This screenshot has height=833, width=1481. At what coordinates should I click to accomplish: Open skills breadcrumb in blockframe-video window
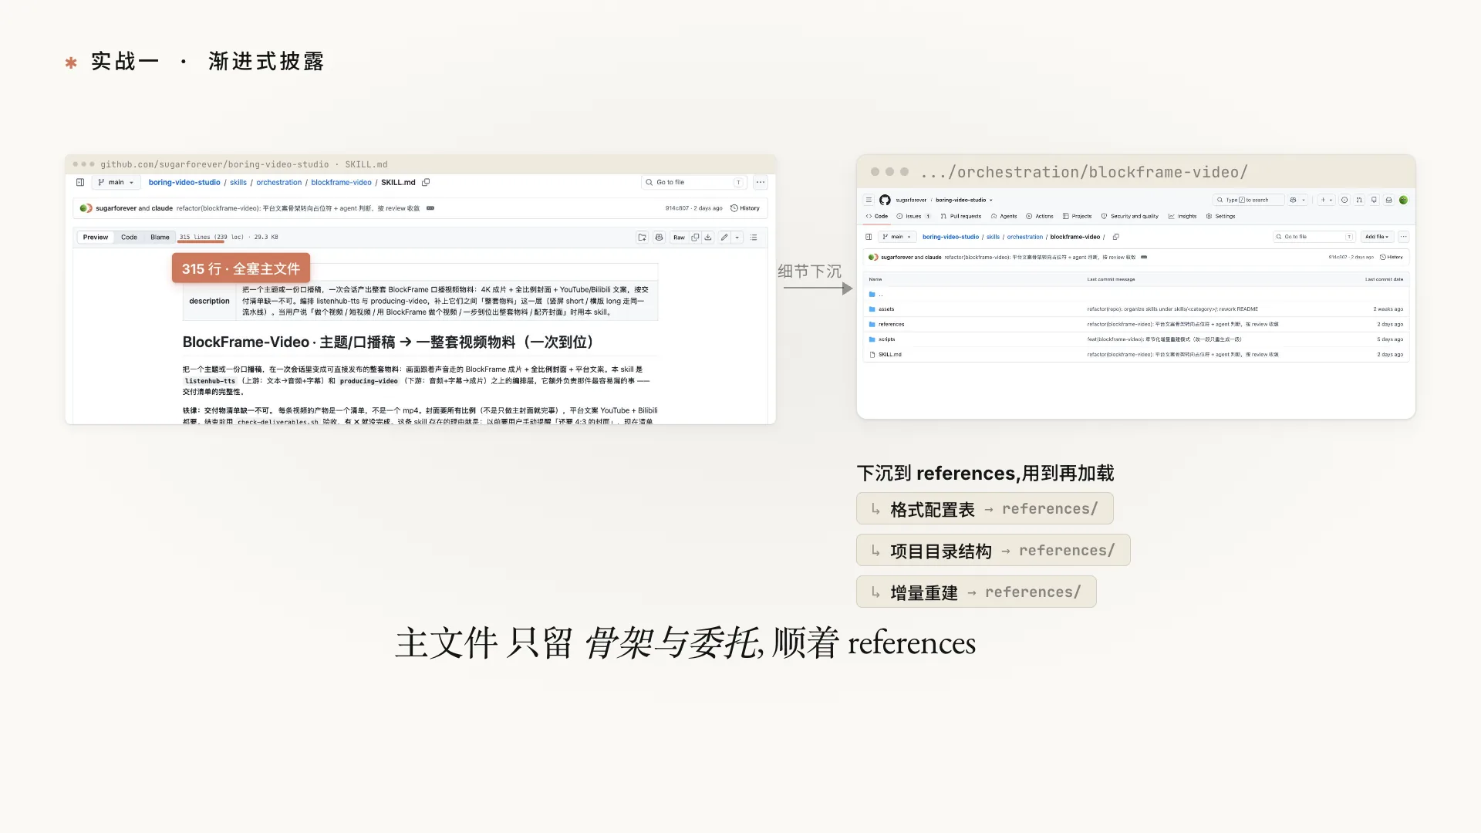point(993,237)
